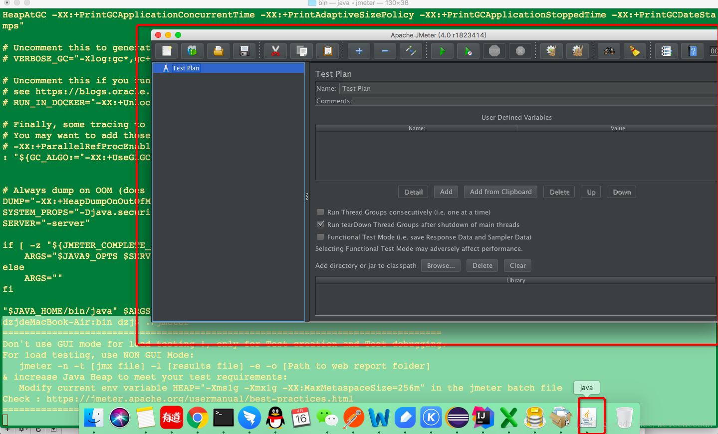Start the test with green play icon
718x434 pixels.
pos(442,51)
